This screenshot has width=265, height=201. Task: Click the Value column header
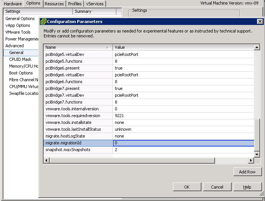pyautogui.click(x=183, y=47)
